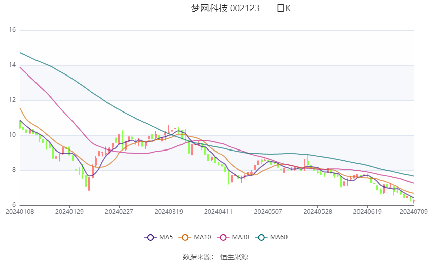Select the 日K period label
Screen dimensions: 431x262
tap(283, 8)
